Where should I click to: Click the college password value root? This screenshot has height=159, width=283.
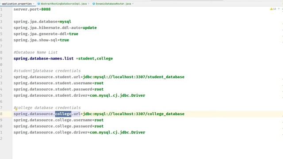(x=99, y=126)
